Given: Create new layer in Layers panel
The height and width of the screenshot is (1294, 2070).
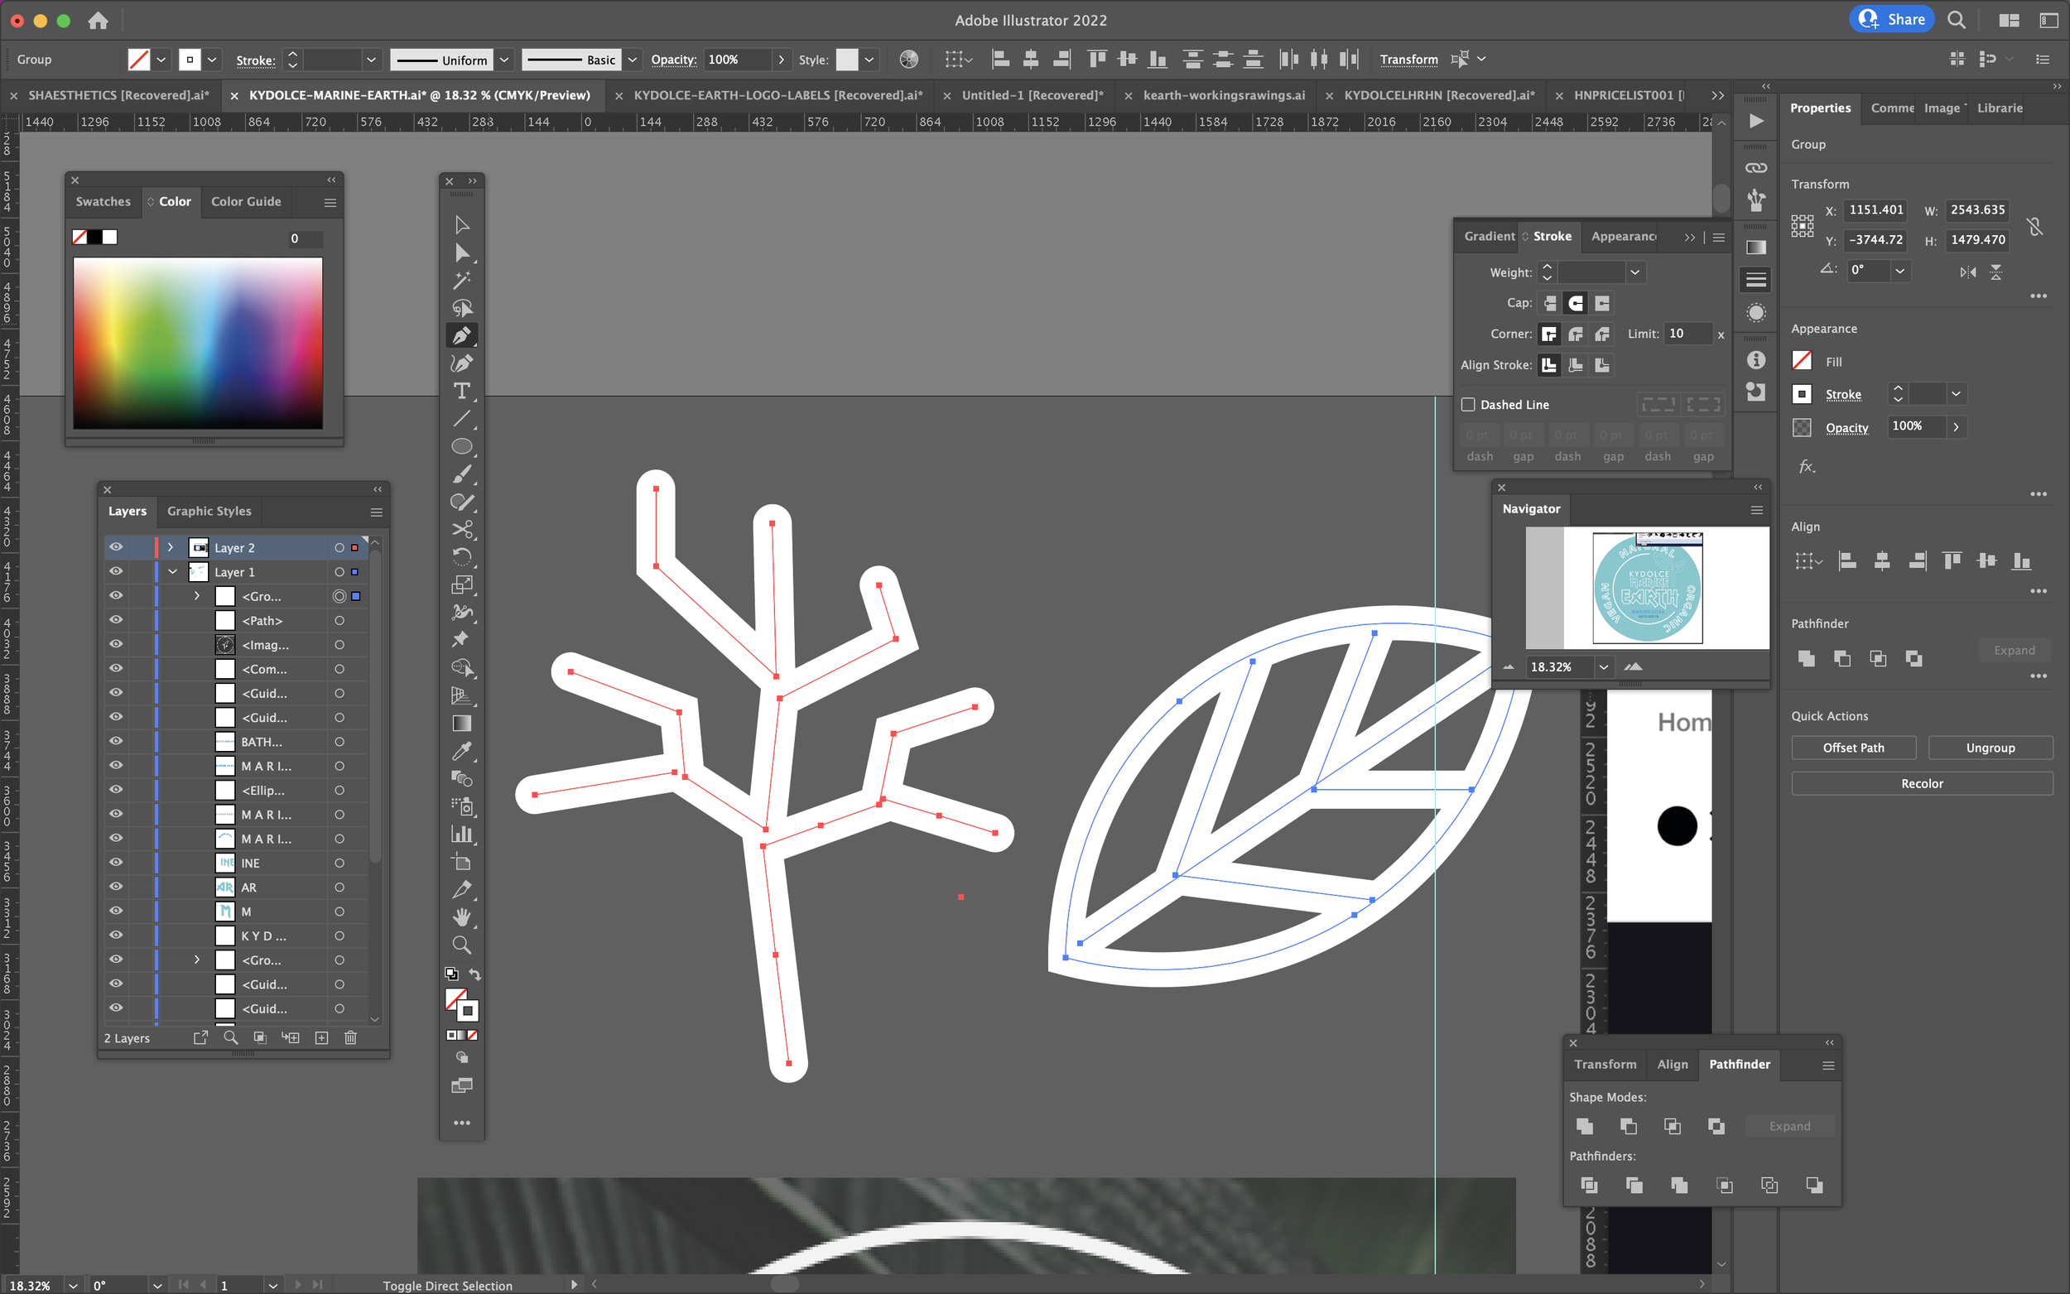Looking at the screenshot, I should click(322, 1038).
